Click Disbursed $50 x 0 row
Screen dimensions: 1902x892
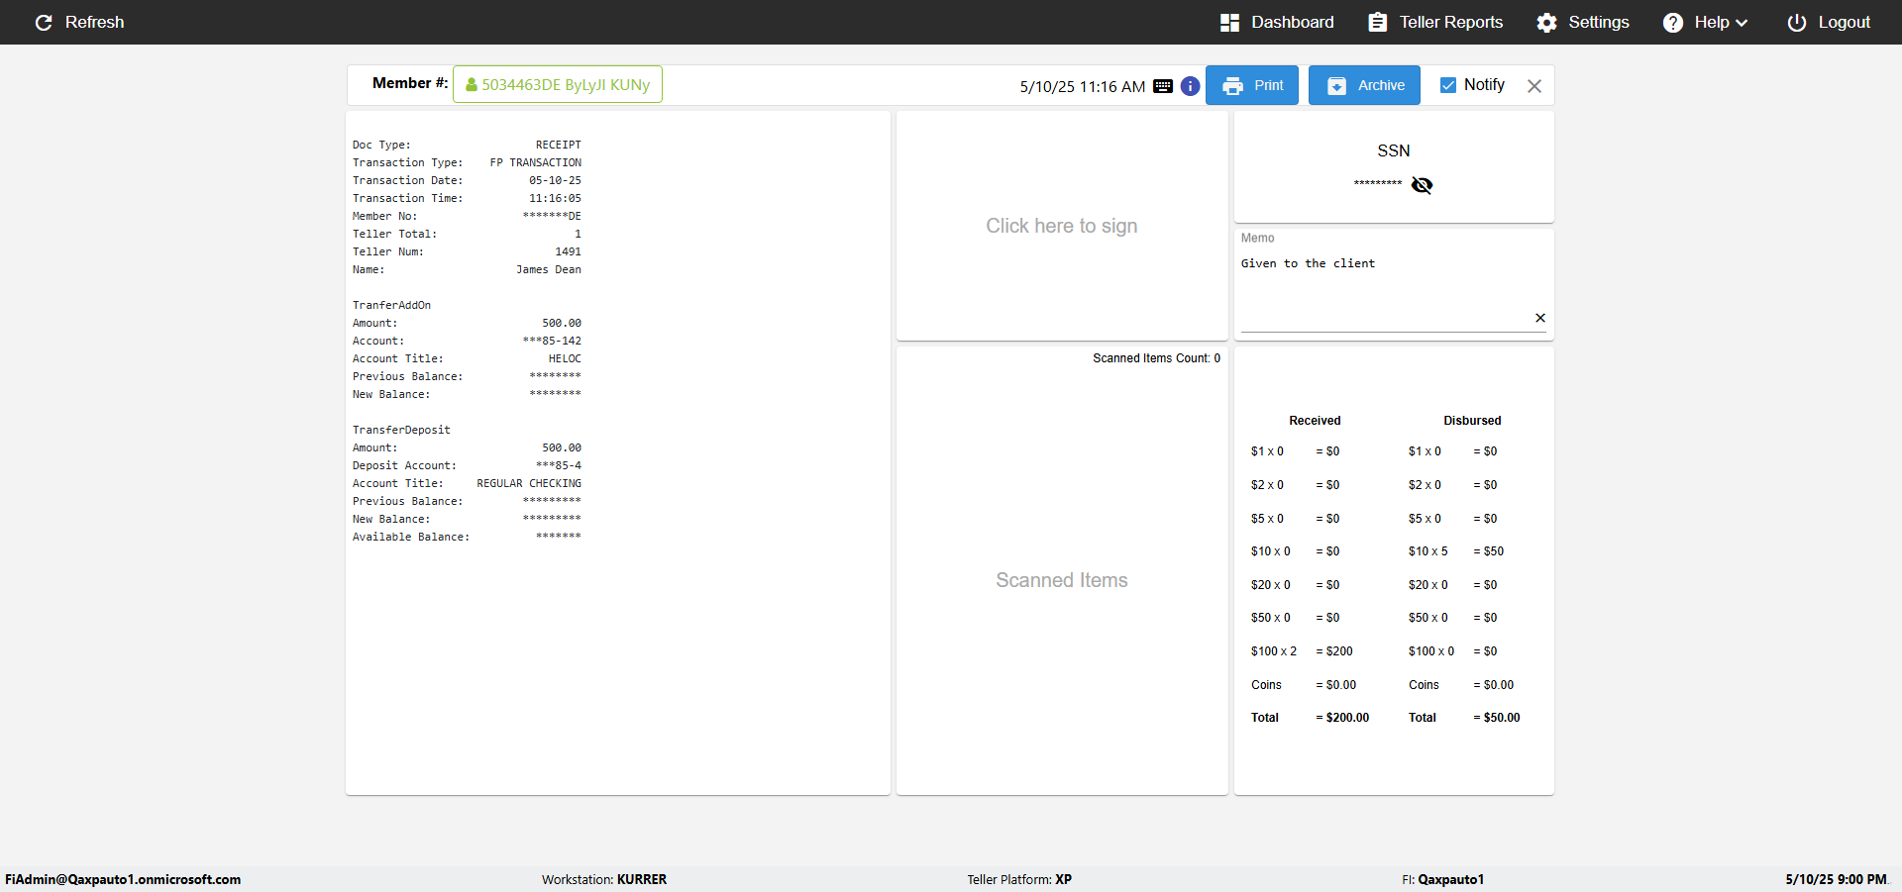point(1453,618)
